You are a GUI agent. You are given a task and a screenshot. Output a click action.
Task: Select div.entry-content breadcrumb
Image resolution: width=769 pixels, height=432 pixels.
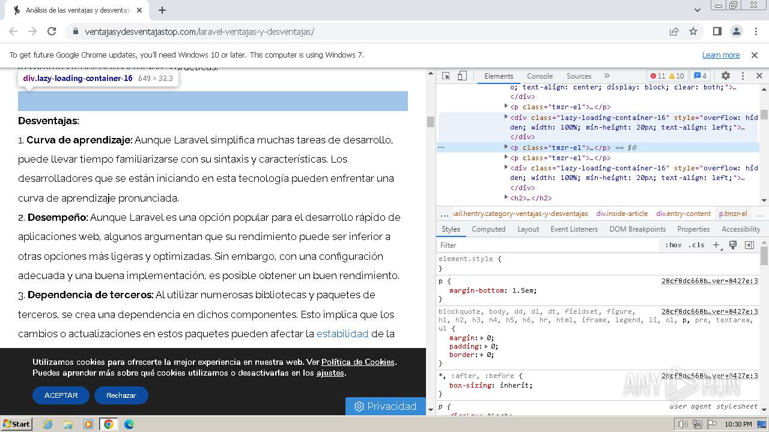tap(683, 214)
